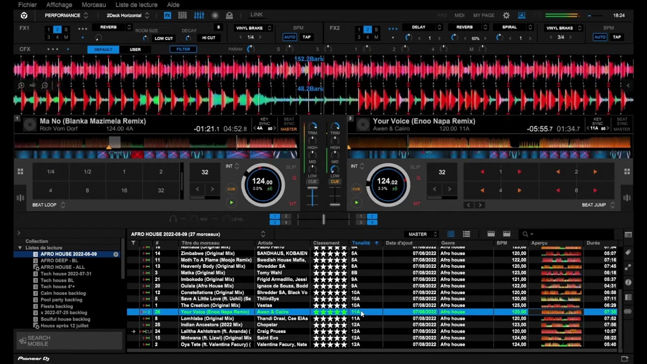Image resolution: width=647 pixels, height=364 pixels.
Task: Click the track filter funnel icon
Action: (133, 243)
